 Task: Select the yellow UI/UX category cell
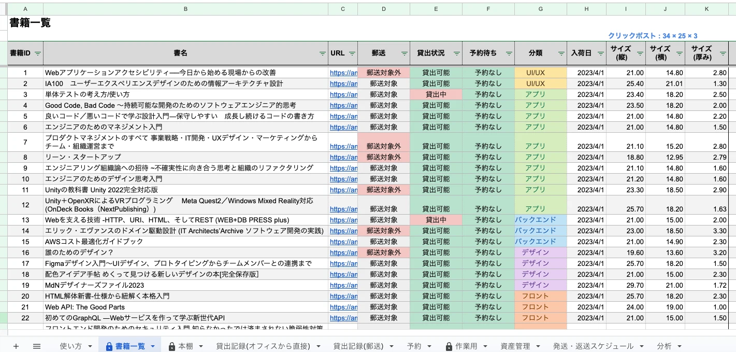[x=540, y=73]
